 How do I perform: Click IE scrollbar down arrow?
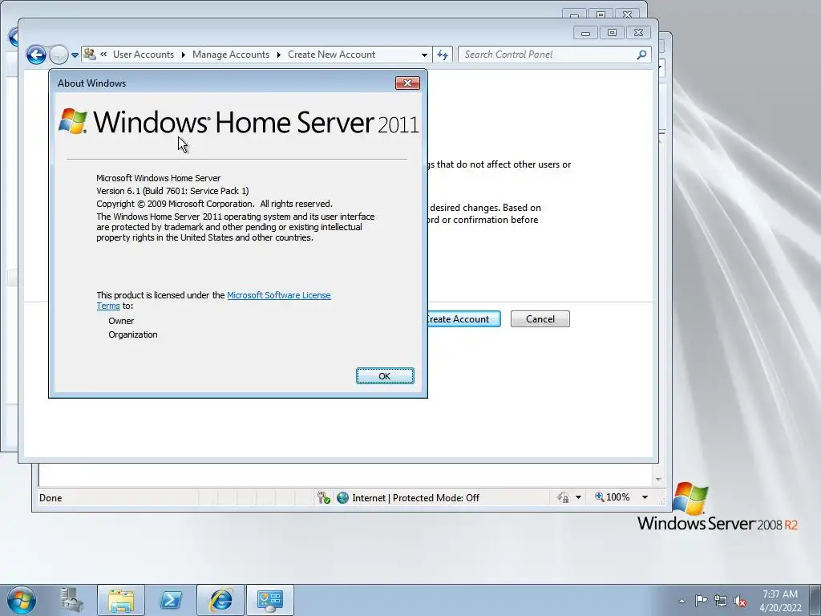tap(658, 480)
